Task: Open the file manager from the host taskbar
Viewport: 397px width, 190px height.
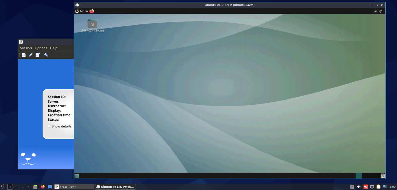Action: tap(35, 186)
